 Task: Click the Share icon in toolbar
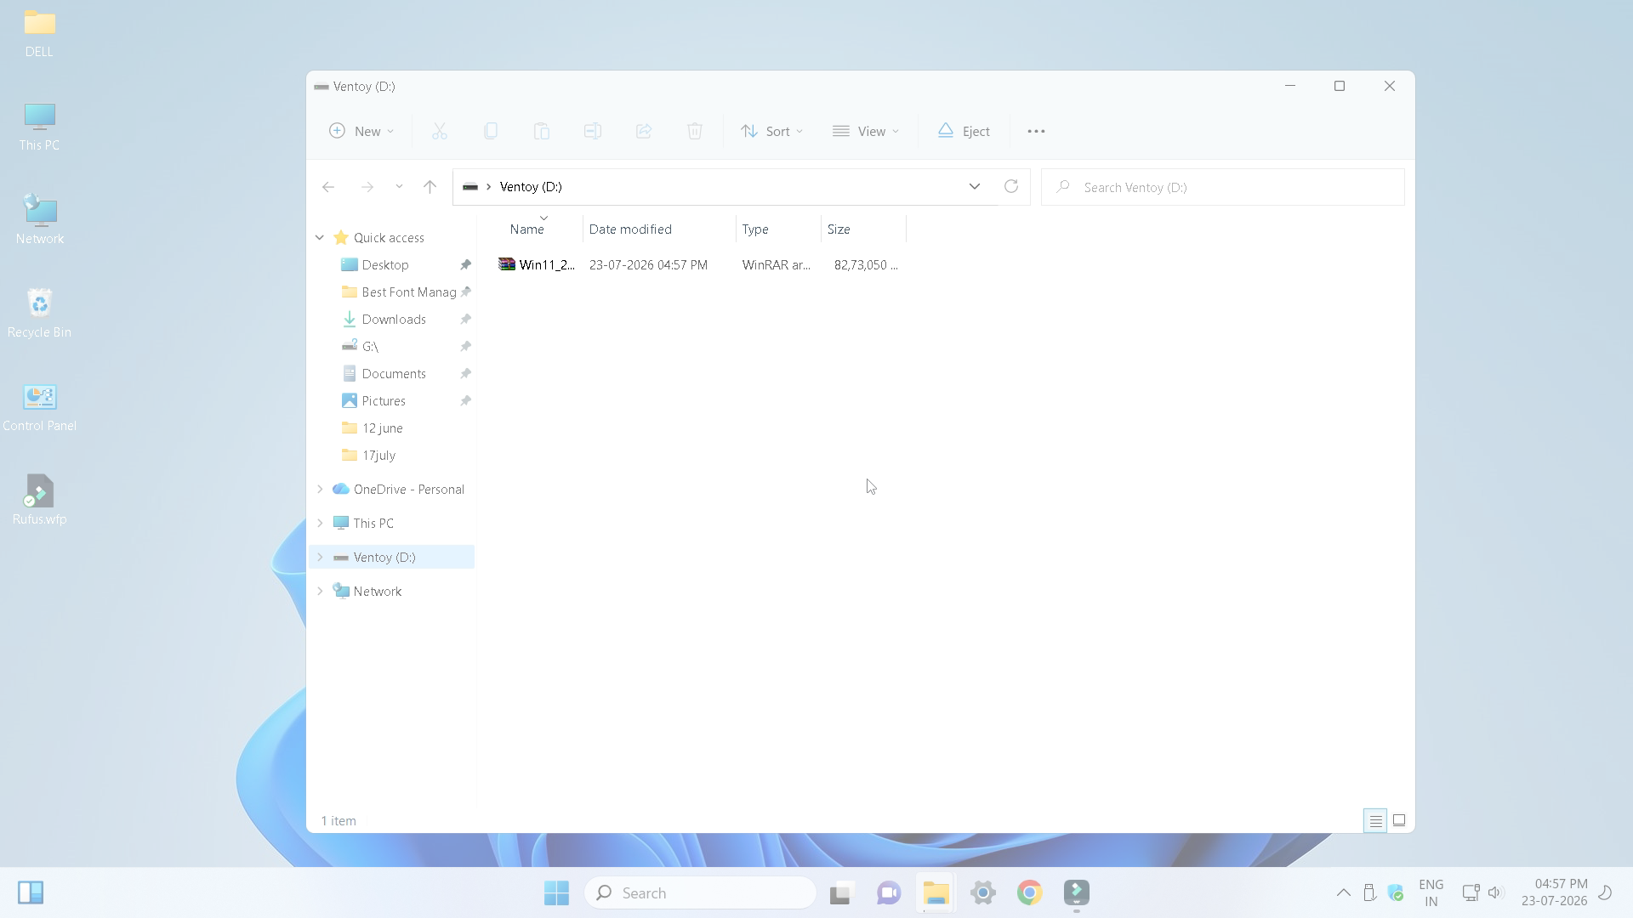[644, 131]
